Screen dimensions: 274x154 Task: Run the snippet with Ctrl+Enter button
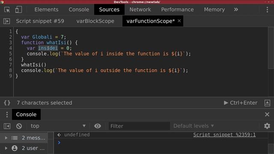(241, 103)
